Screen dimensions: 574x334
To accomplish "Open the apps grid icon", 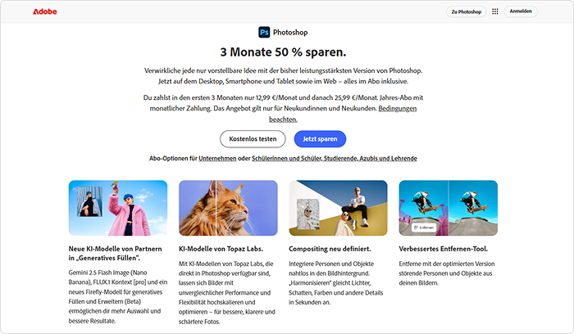I will pos(495,11).
